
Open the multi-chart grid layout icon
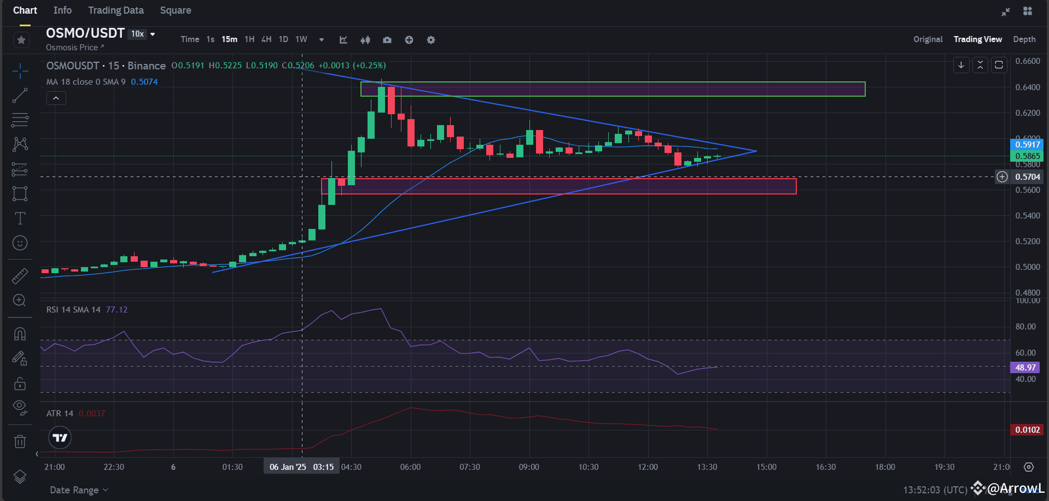1028,11
